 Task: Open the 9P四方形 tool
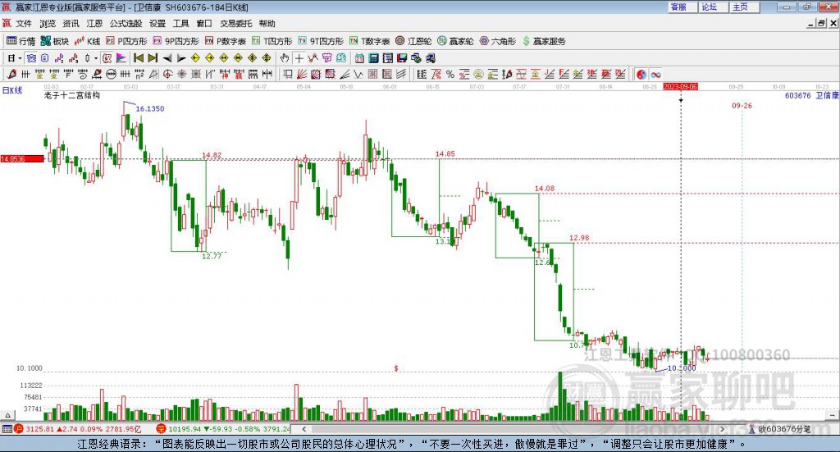point(176,41)
